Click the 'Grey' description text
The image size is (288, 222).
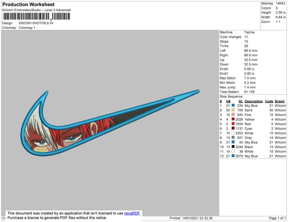[248, 138]
